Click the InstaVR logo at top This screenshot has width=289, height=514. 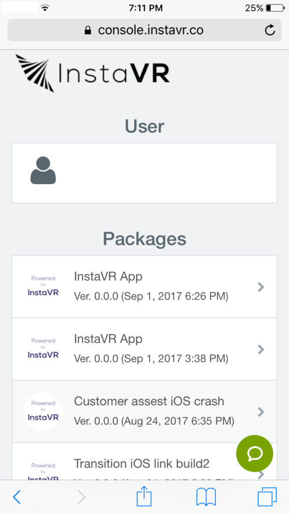tap(92, 73)
